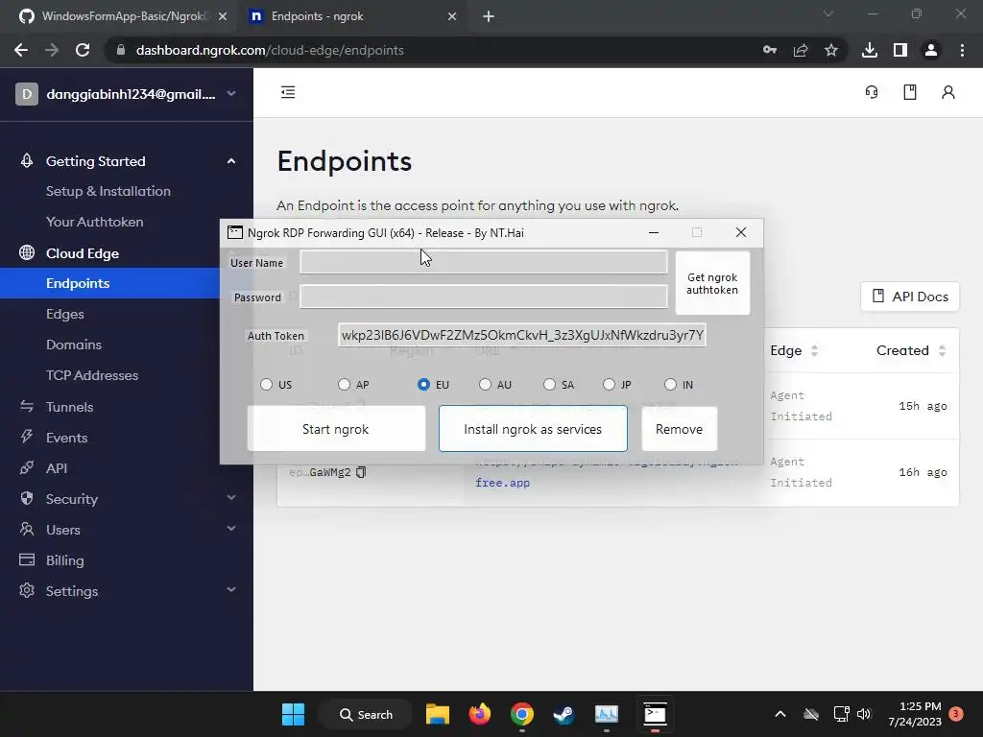Open browser downloads icon

[870, 50]
